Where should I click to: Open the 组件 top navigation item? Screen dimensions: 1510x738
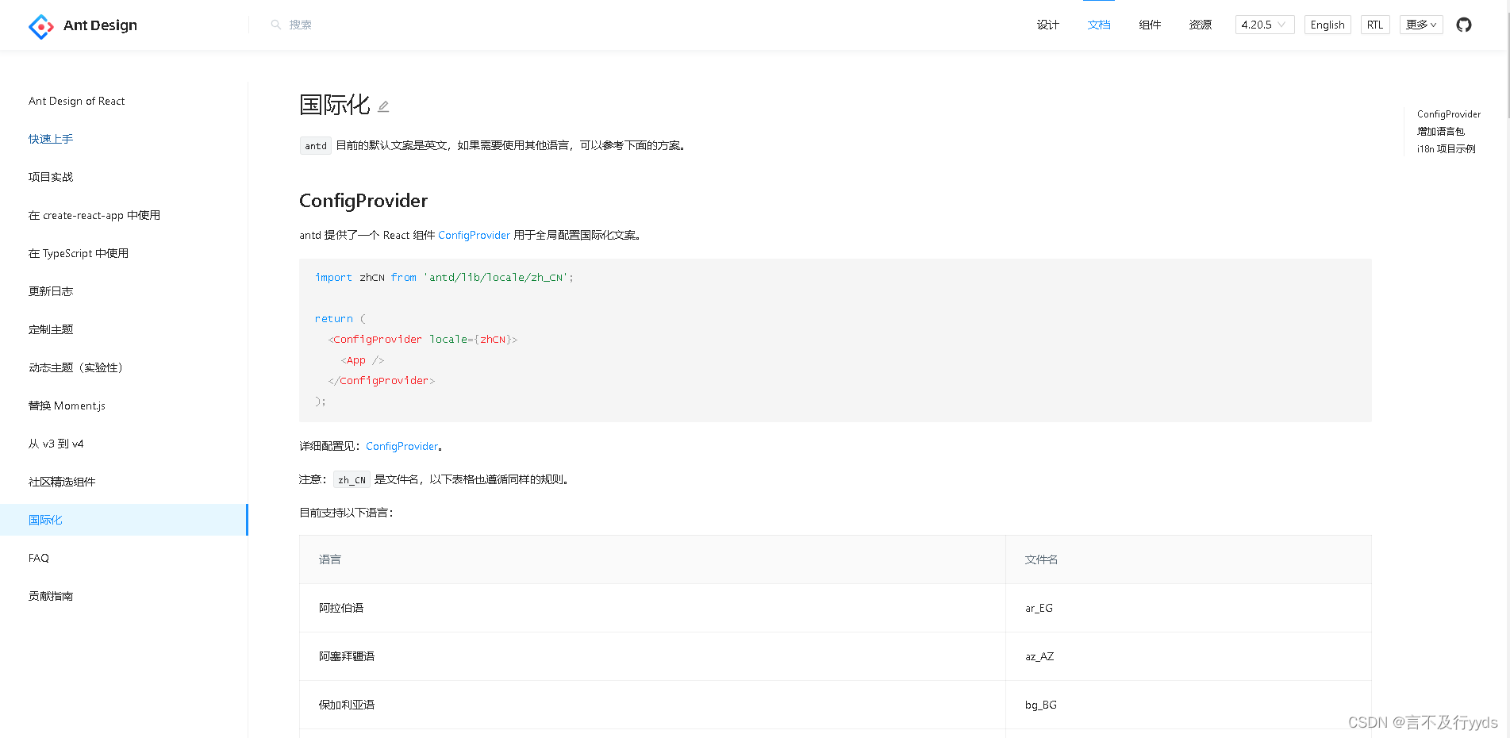1150,25
